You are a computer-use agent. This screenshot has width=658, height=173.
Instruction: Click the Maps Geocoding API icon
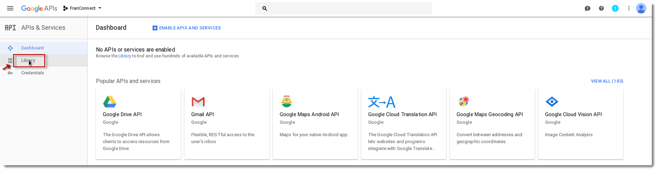pos(464,101)
